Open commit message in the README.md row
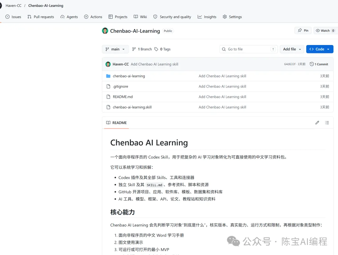The height and width of the screenshot is (255, 338). point(223,97)
